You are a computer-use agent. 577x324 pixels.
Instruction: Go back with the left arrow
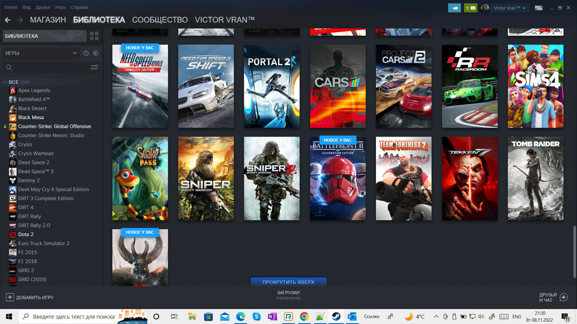point(7,20)
